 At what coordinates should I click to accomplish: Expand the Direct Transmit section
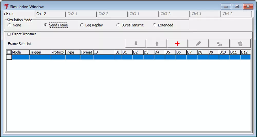pos(9,34)
